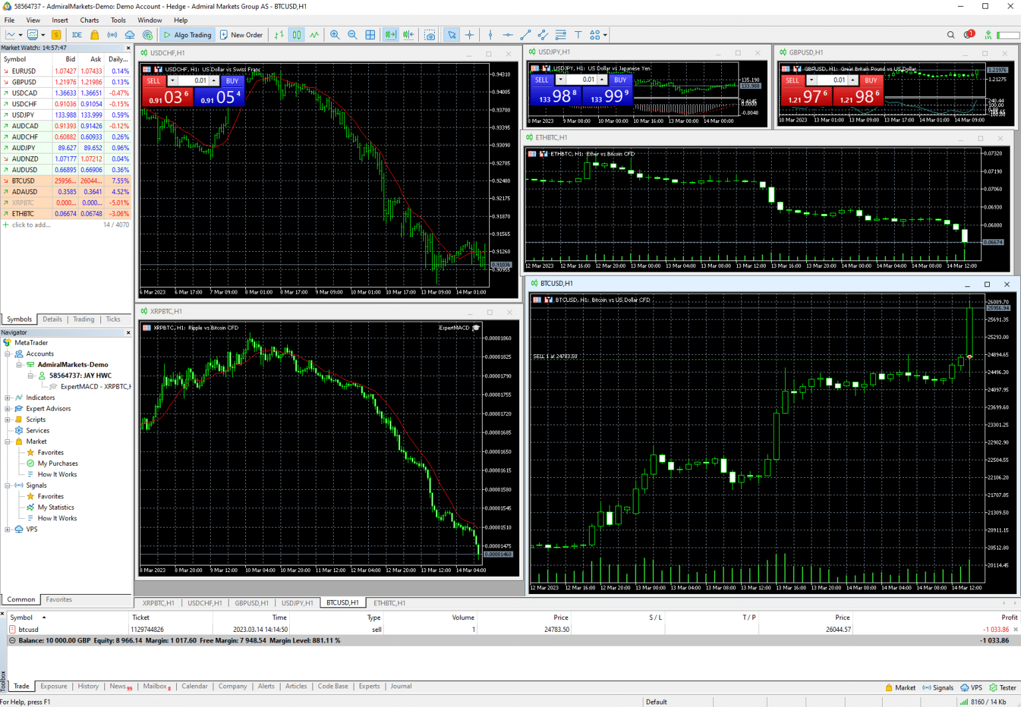Pick the trendline drawing tool
This screenshot has height=707, width=1021.
click(x=525, y=35)
